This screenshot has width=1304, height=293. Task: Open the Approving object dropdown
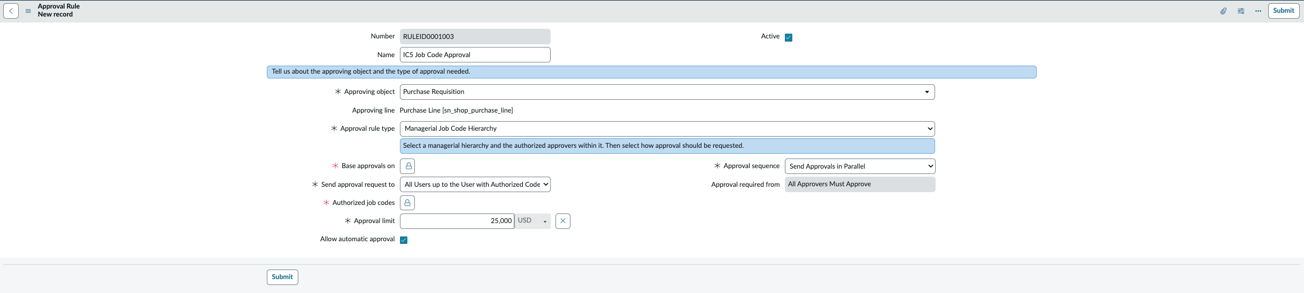[x=667, y=92]
